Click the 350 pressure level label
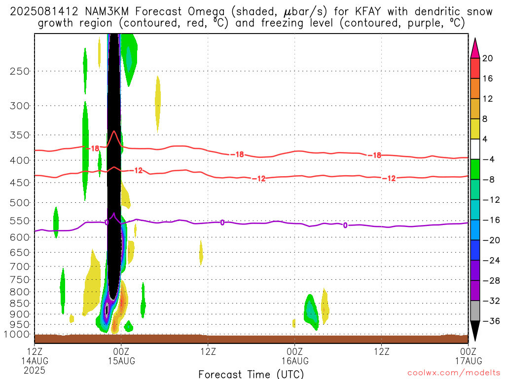505x379 pixels. 20,135
